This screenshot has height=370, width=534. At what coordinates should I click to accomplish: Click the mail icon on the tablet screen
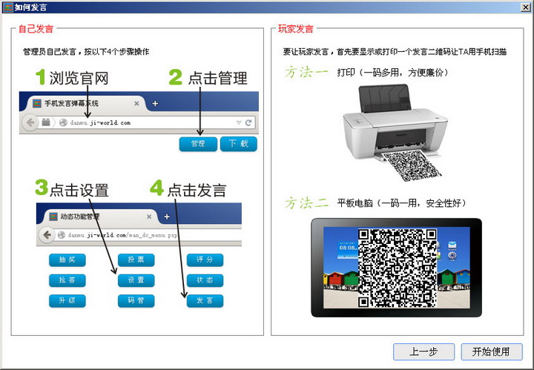452,245
